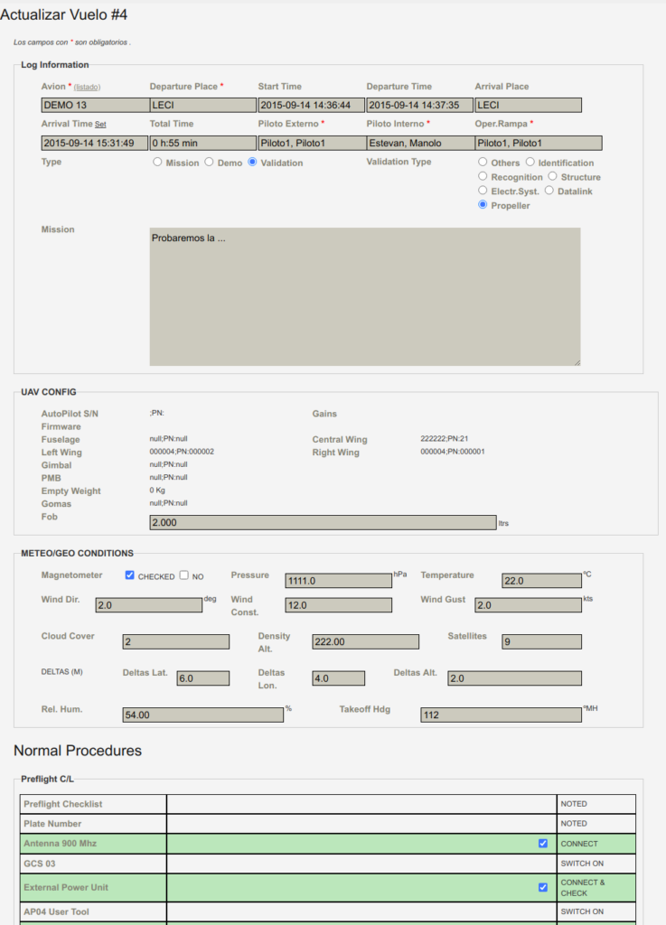Pick the Propeller validation type
Image resolution: width=666 pixels, height=925 pixels.
483,206
